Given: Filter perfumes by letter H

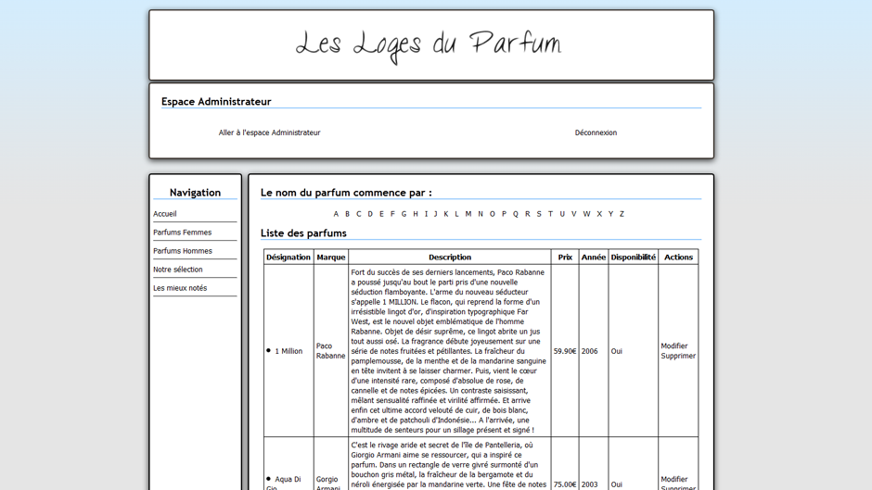Looking at the screenshot, I should 416,214.
